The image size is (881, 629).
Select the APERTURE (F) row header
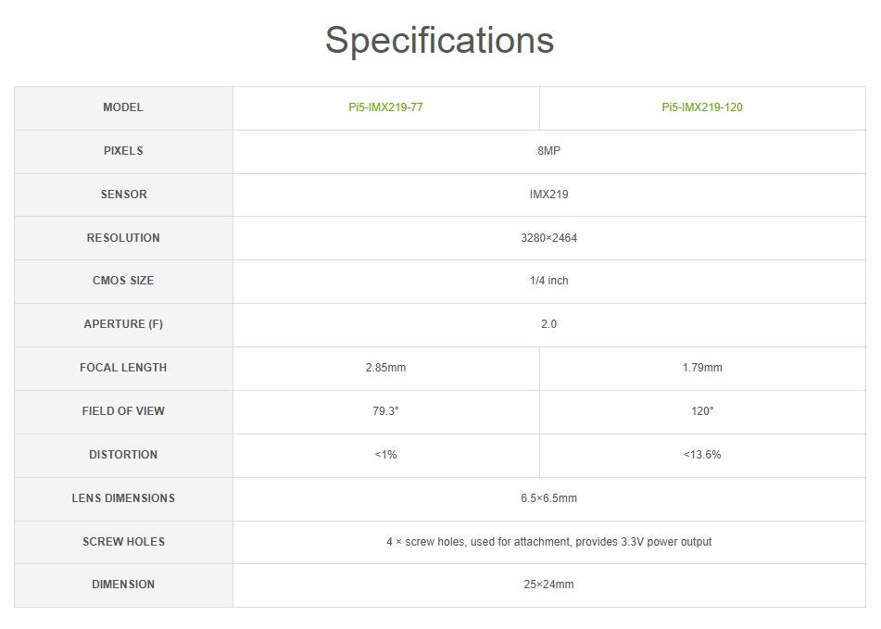[x=123, y=324]
